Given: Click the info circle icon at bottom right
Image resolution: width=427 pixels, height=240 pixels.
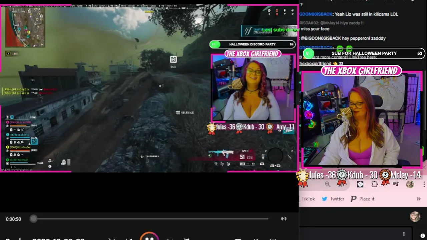Looking at the screenshot, I should (423, 236).
